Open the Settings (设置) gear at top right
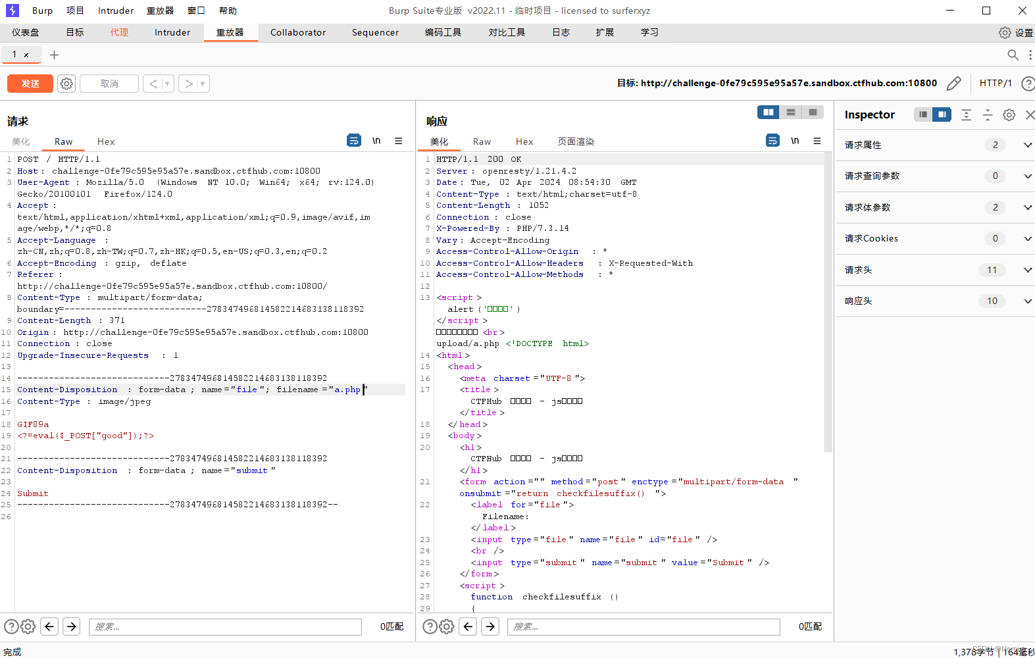The image size is (1035, 658). tap(1016, 32)
